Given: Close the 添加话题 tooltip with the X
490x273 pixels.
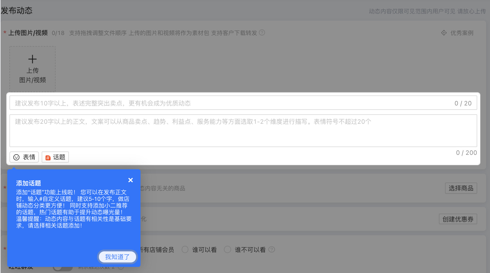Looking at the screenshot, I should (x=131, y=180).
